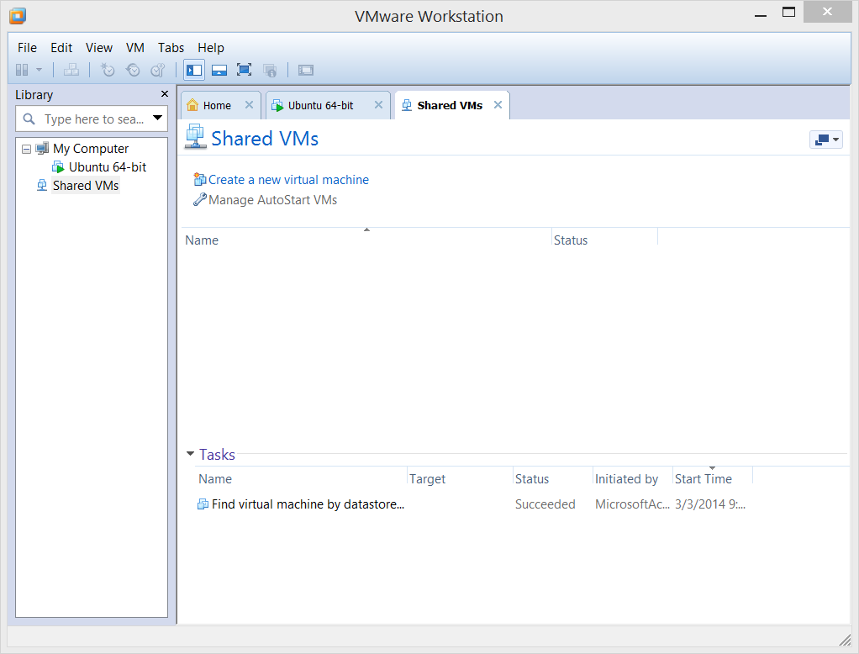Click the new virtual machine icon
Image resolution: width=859 pixels, height=654 pixels.
pyautogui.click(x=200, y=179)
